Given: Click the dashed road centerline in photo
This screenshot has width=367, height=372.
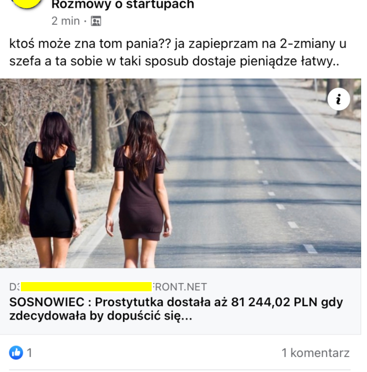Looking at the screenshot, I should [265, 183].
